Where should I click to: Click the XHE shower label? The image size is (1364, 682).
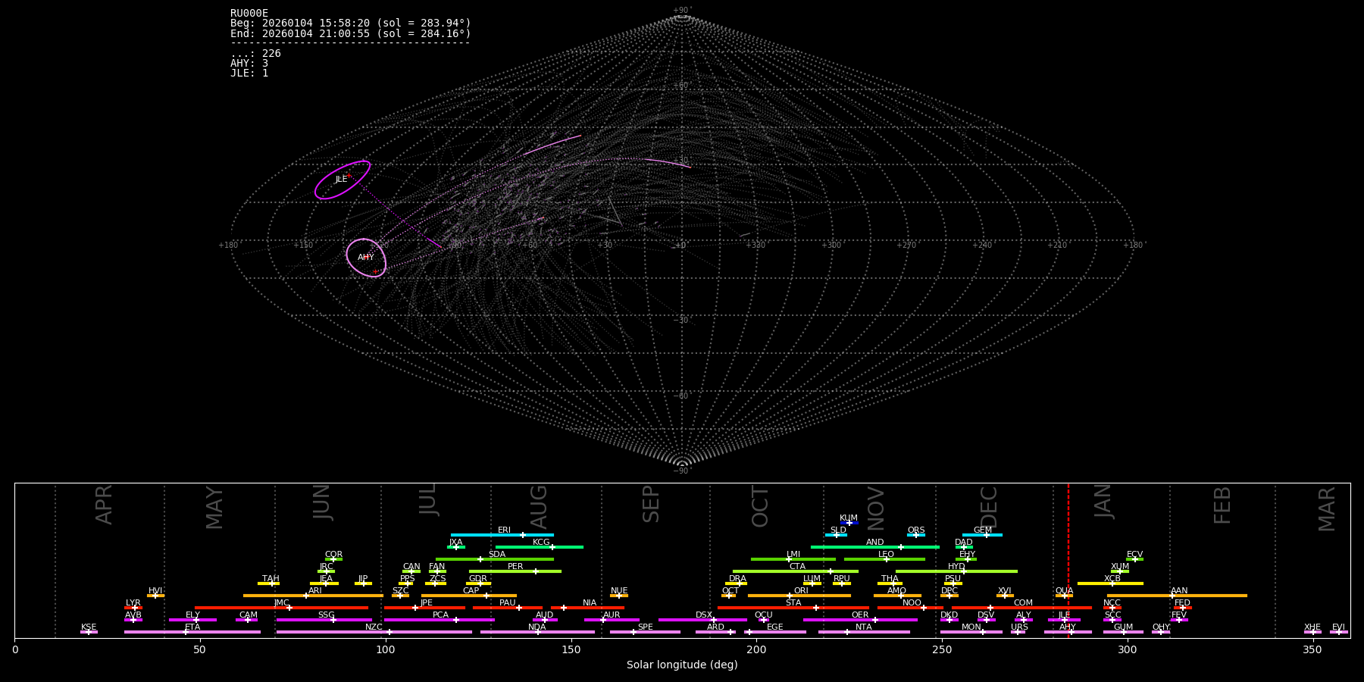click(1312, 627)
